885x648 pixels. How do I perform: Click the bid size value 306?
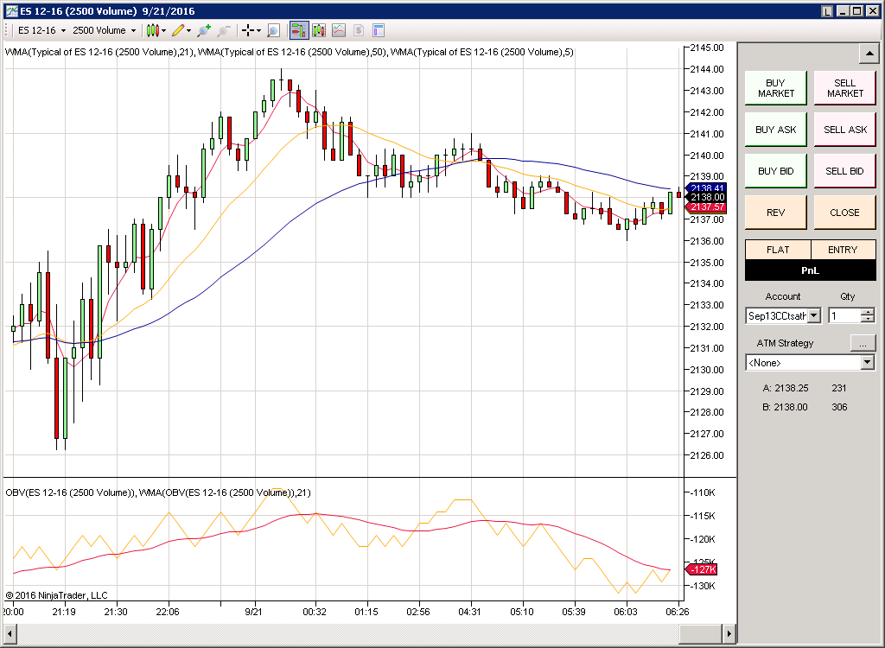pos(839,407)
